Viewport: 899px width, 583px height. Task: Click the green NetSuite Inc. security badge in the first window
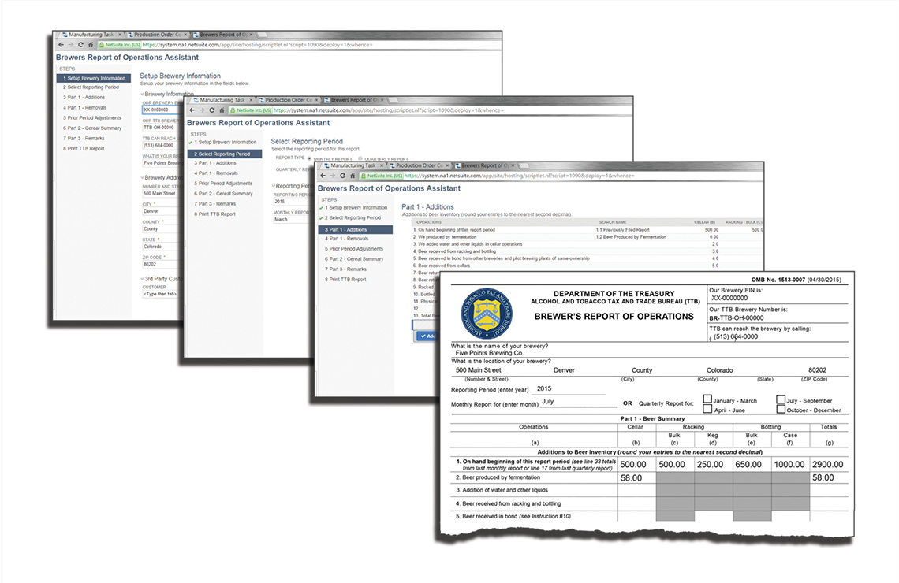pyautogui.click(x=119, y=45)
